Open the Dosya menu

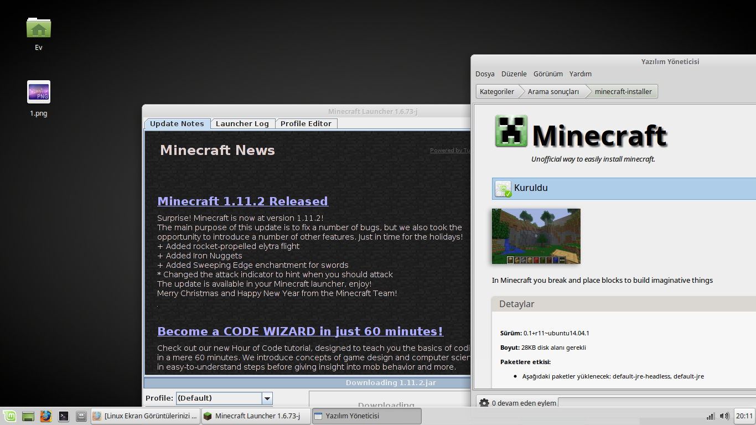tap(485, 74)
